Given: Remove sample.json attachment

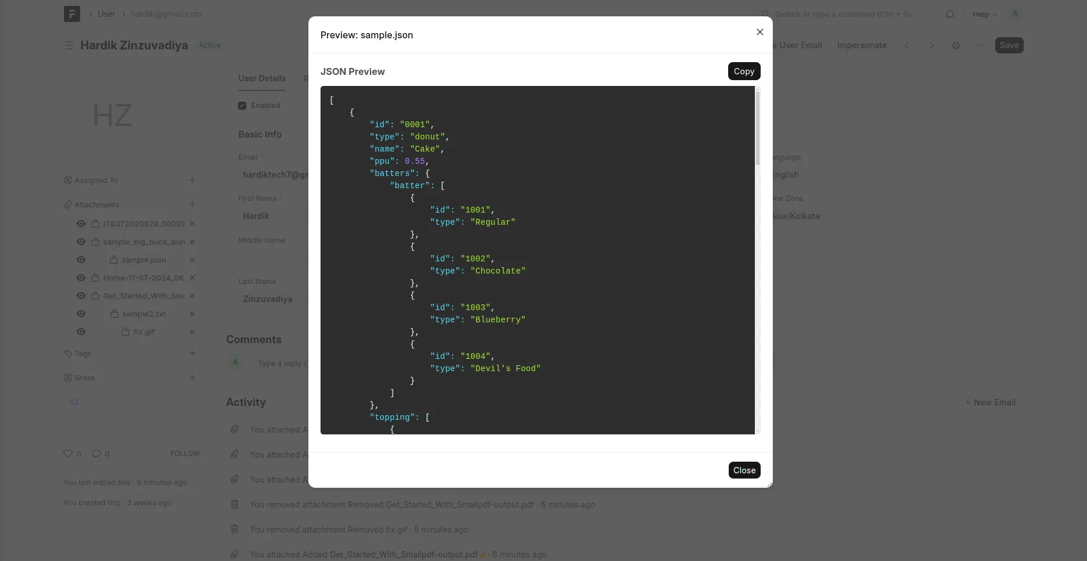Looking at the screenshot, I should click(x=192, y=260).
